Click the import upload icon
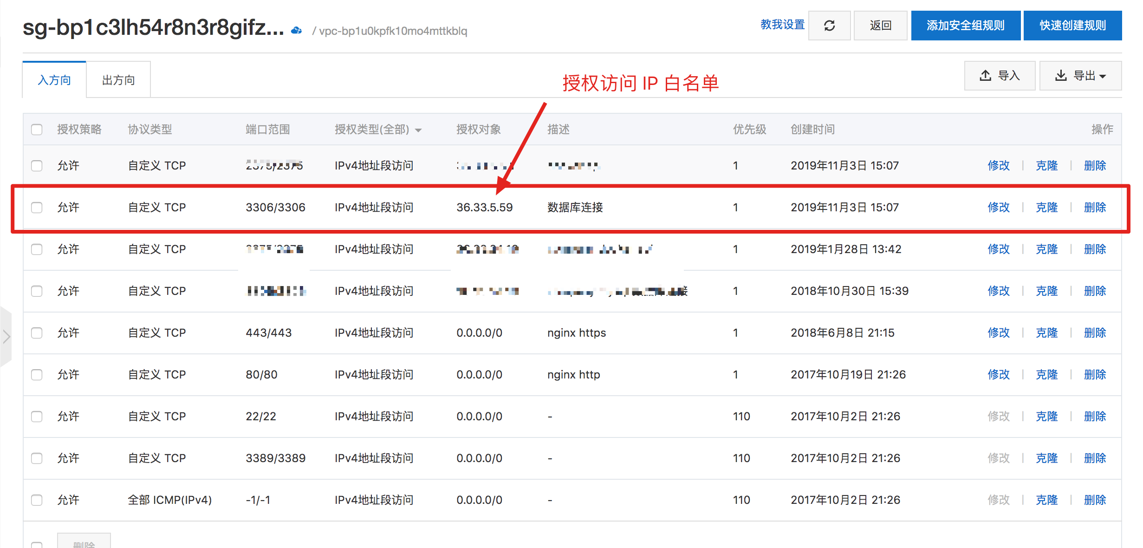 pos(985,75)
